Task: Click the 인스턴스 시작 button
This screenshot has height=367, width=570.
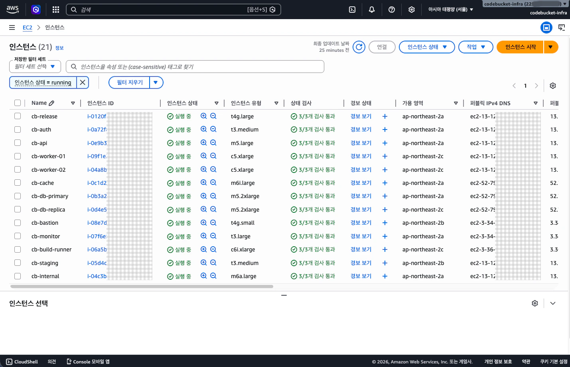Action: tap(520, 47)
